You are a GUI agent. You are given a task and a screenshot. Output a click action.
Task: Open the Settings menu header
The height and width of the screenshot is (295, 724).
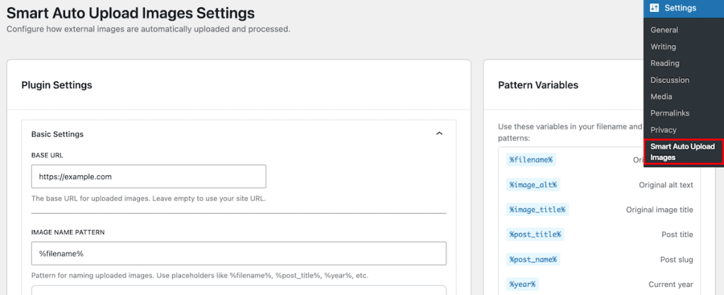pos(684,8)
